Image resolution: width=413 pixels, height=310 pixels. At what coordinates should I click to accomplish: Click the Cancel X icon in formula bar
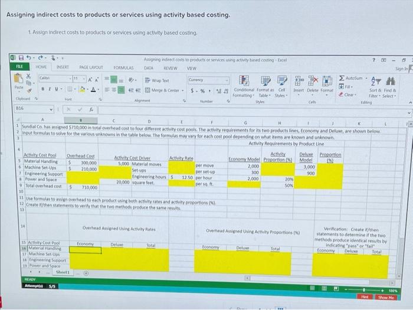68,109
